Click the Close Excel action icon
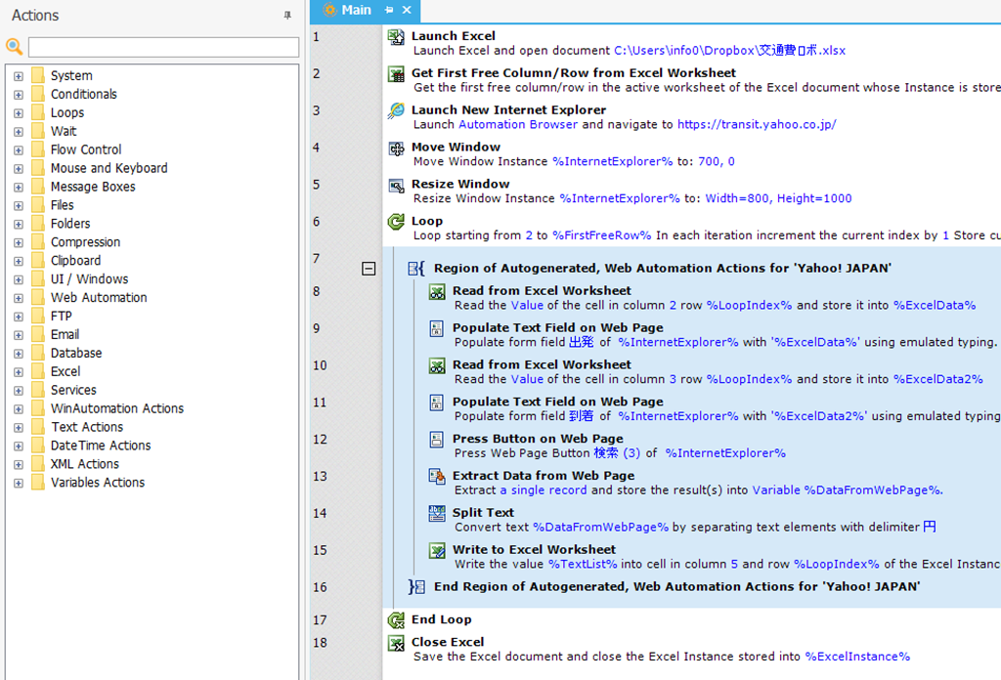The height and width of the screenshot is (680, 1001). [396, 643]
